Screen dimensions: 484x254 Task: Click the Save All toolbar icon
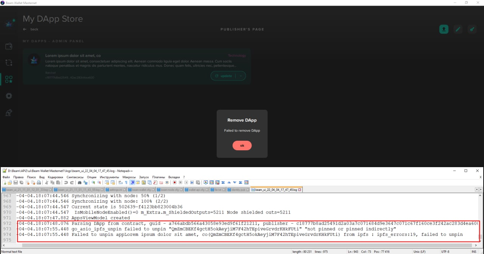coord(22,182)
